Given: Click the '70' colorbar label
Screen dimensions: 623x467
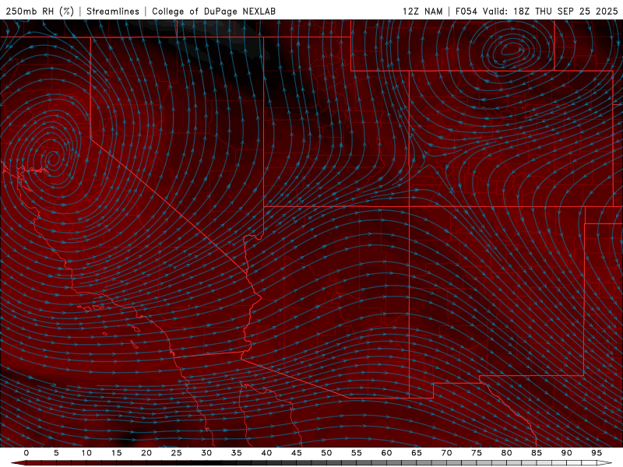Looking at the screenshot, I should point(446,453).
